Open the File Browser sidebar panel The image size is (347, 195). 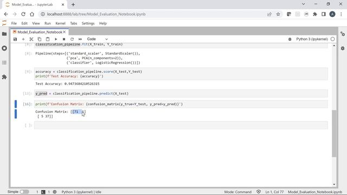click(4, 34)
